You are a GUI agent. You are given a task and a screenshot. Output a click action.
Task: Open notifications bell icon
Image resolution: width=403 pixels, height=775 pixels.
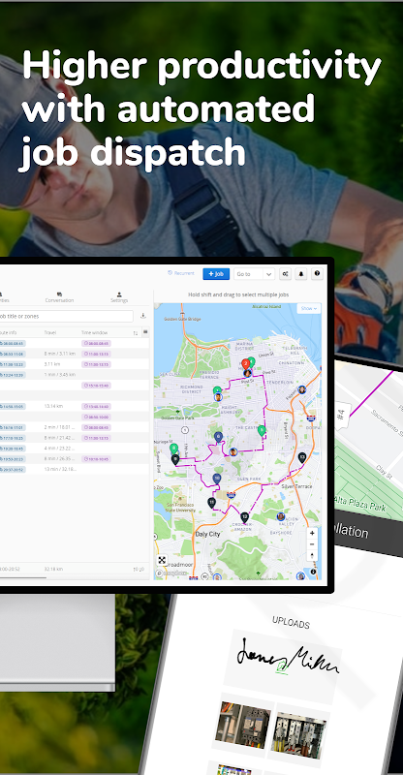click(x=301, y=274)
